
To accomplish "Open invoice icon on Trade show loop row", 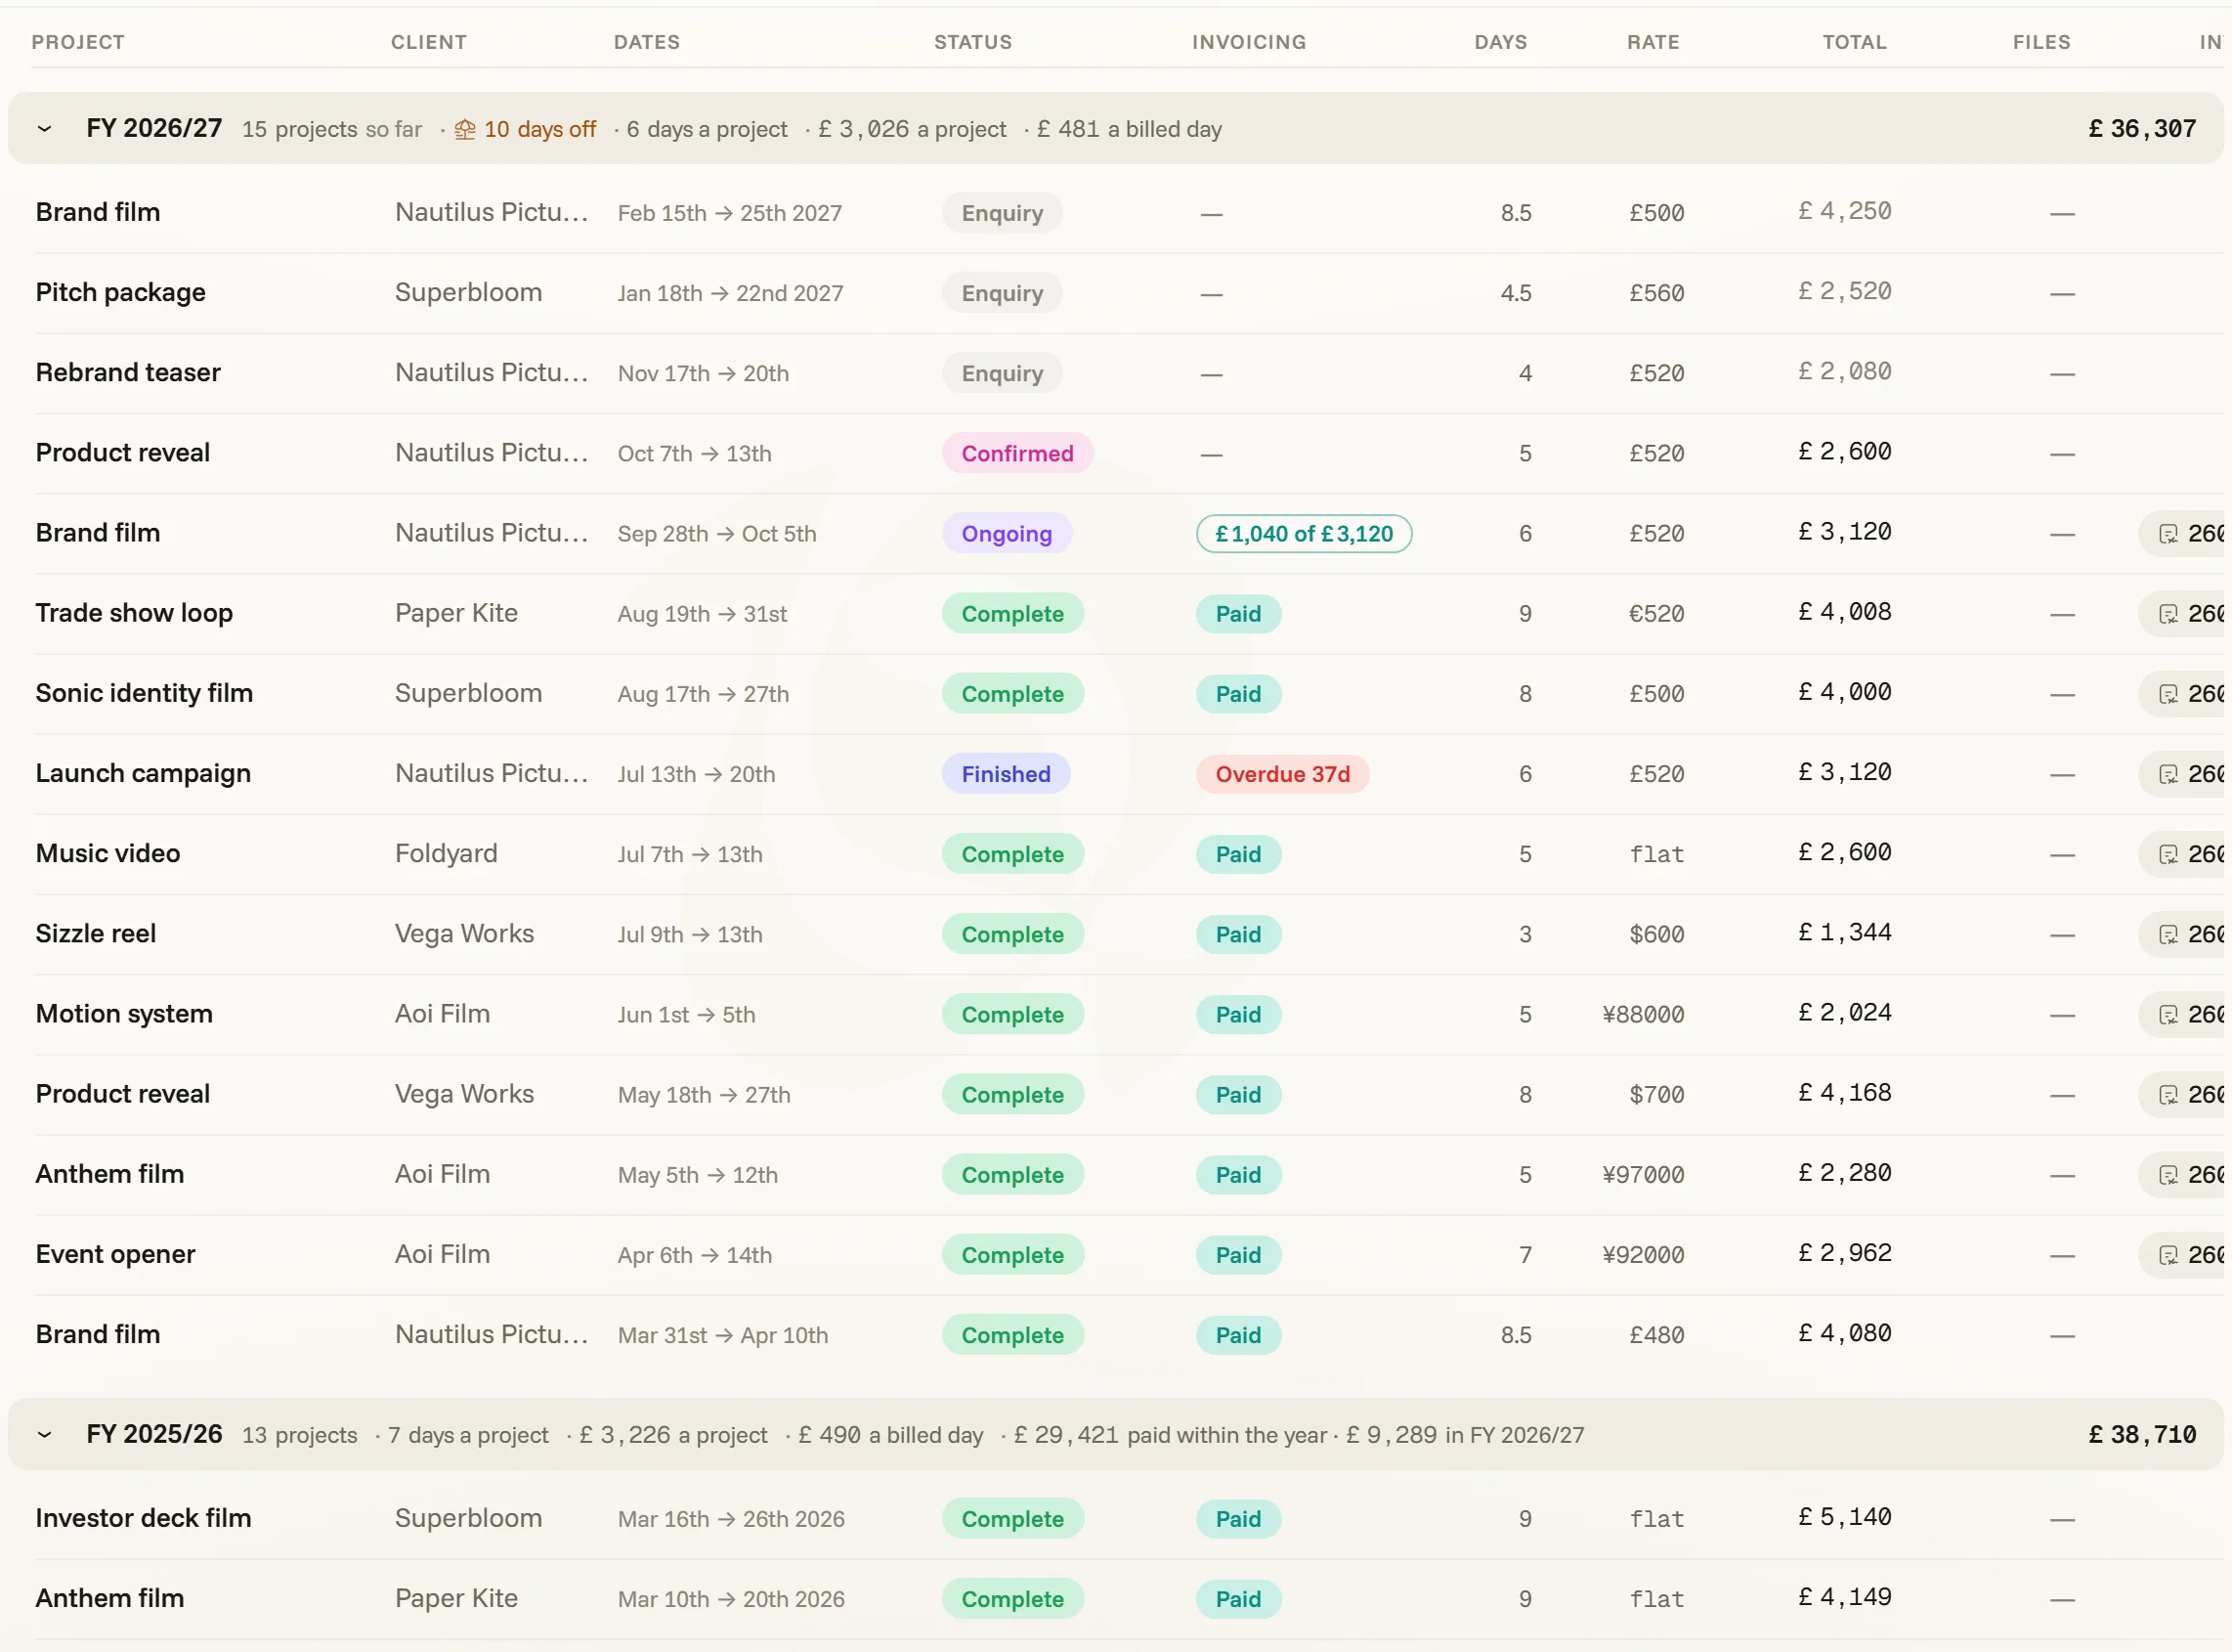I will (2168, 614).
